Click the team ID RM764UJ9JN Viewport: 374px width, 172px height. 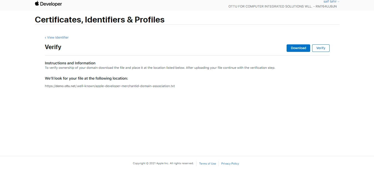click(x=326, y=6)
